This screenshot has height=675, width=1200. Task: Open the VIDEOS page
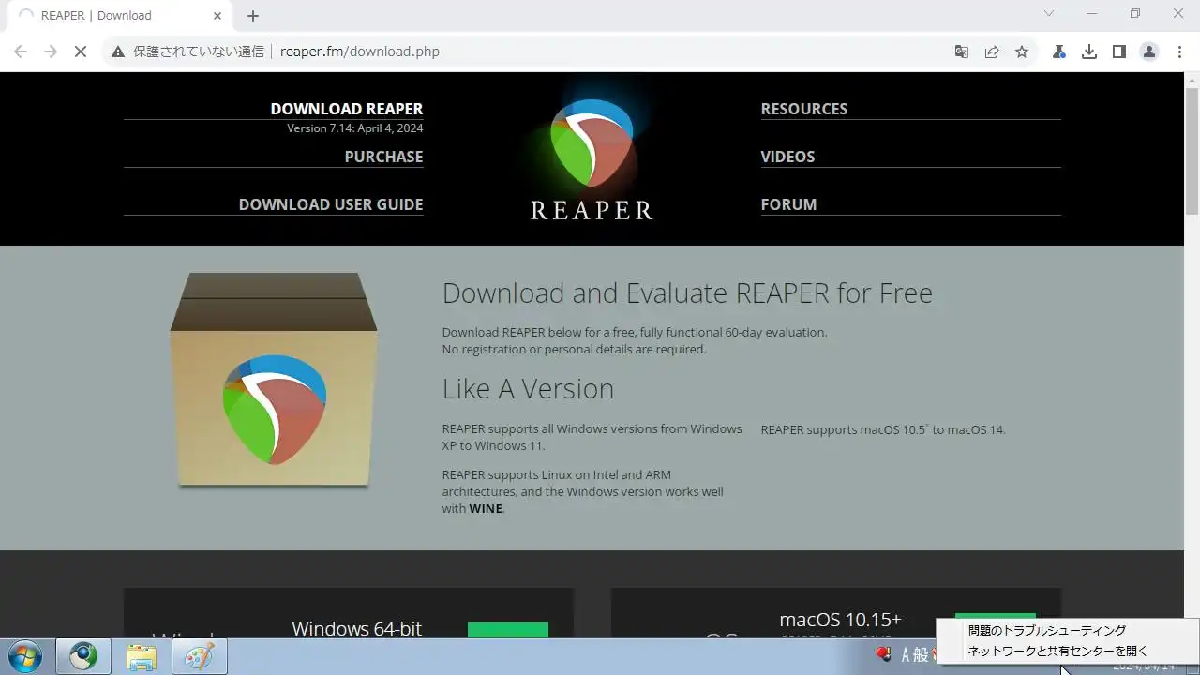[787, 157]
